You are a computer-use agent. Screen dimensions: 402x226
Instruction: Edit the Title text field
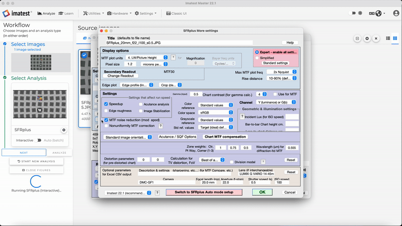(x=179, y=43)
